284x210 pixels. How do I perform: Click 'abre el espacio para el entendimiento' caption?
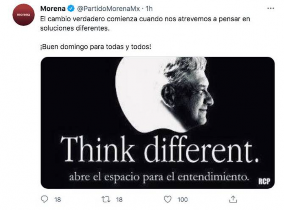(x=159, y=177)
